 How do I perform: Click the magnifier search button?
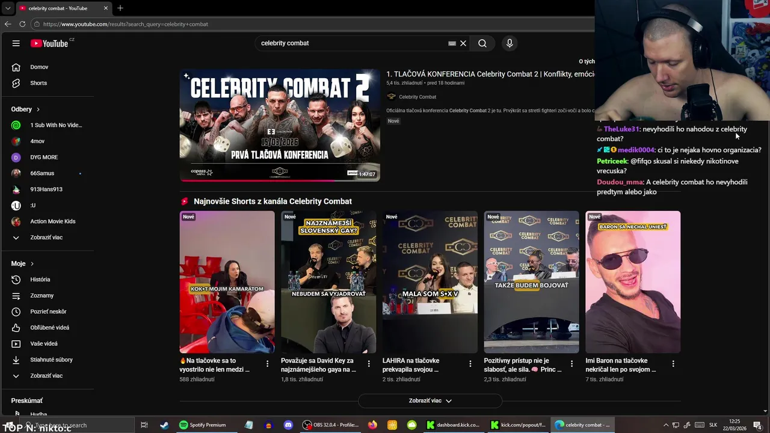click(482, 43)
